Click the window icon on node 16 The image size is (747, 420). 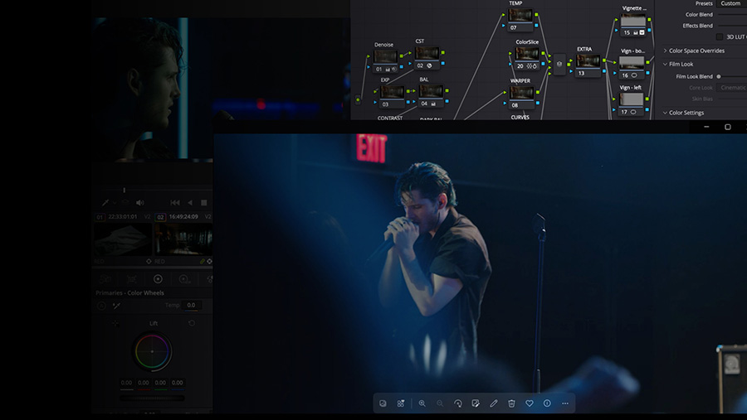click(x=634, y=75)
